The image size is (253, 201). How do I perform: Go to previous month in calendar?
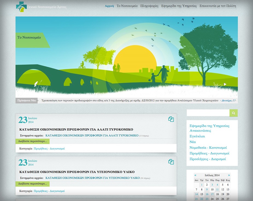point(195,175)
